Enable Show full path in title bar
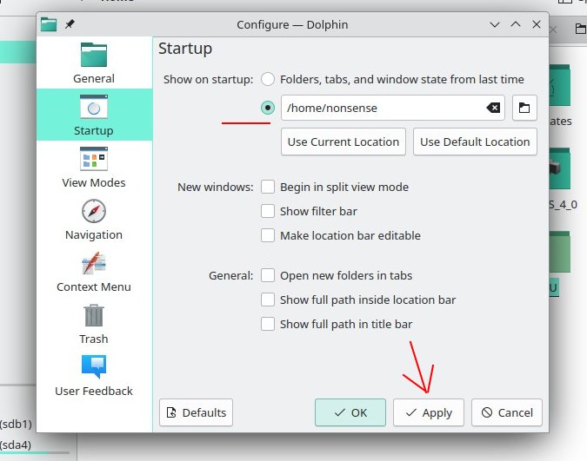The width and height of the screenshot is (587, 461). pos(268,324)
